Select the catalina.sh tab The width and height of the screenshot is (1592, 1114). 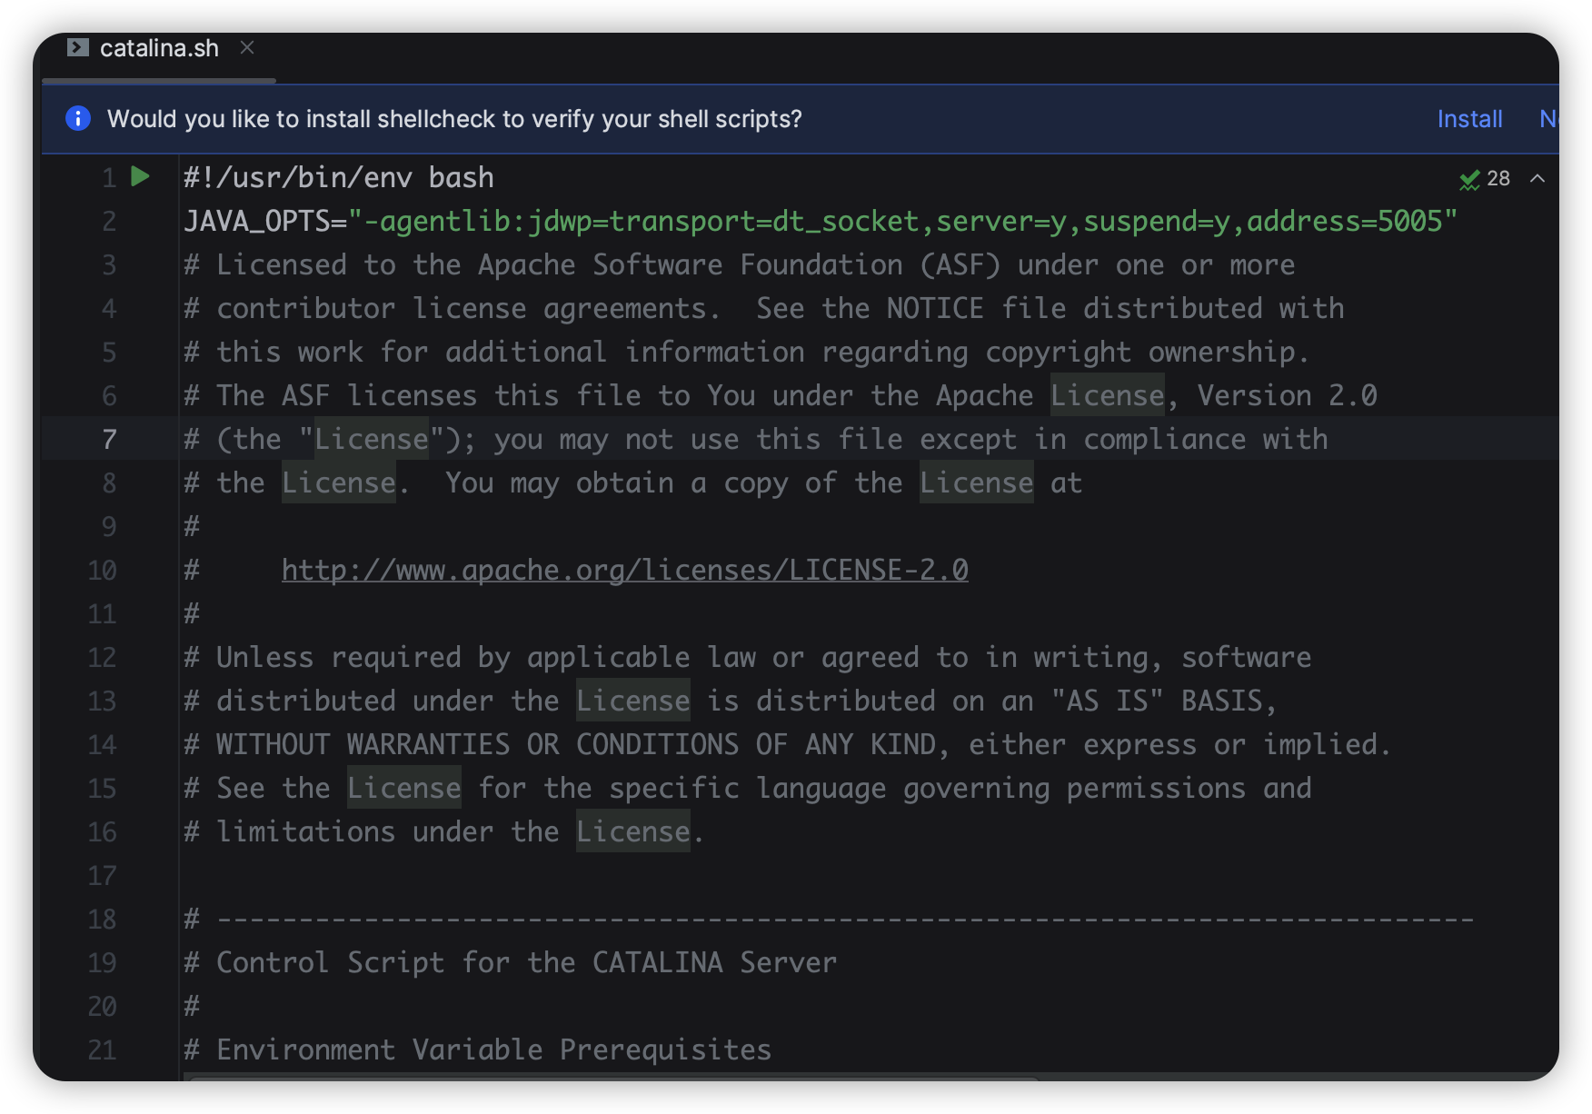(x=159, y=48)
